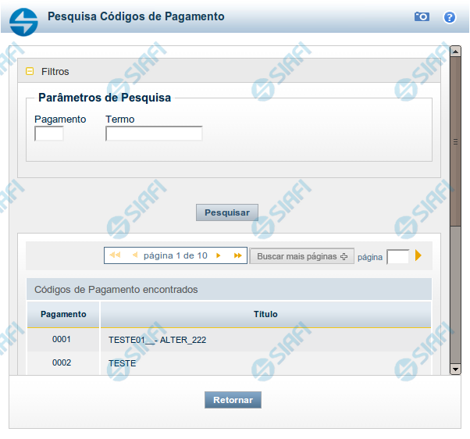Go to next page arrow

(218, 255)
